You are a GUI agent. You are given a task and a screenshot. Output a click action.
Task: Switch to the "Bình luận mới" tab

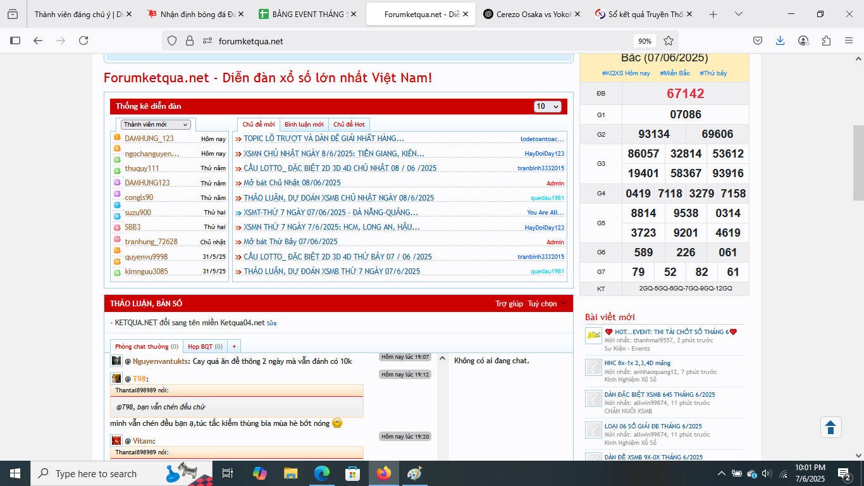point(304,125)
